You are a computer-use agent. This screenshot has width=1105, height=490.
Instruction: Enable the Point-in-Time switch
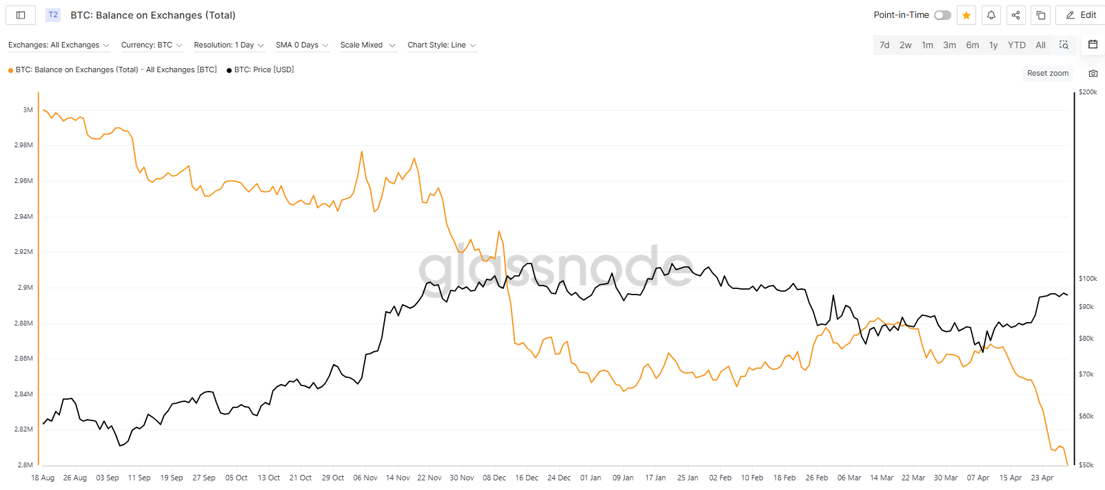942,15
